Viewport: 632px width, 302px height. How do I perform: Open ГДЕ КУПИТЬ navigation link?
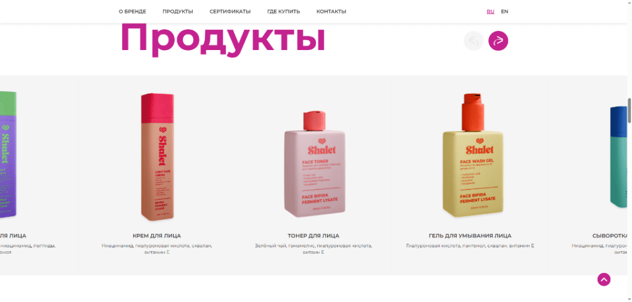(x=283, y=12)
